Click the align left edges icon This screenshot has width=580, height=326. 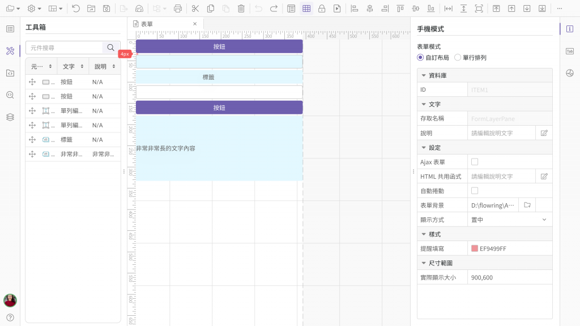point(355,8)
